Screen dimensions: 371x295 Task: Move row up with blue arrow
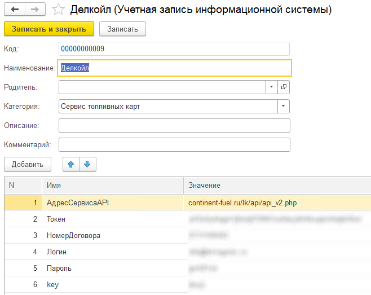click(x=70, y=164)
